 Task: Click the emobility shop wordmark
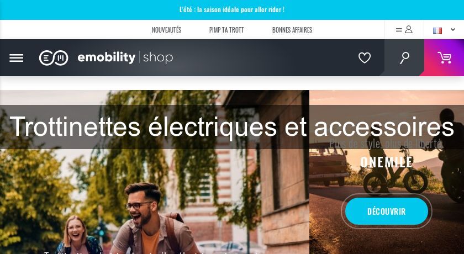(x=125, y=57)
